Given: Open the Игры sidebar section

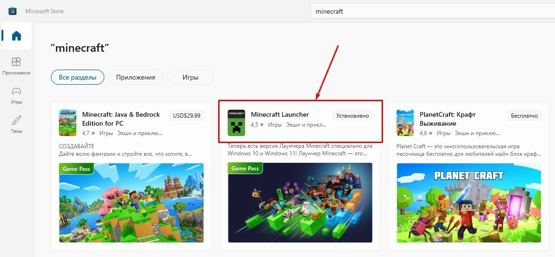Looking at the screenshot, I should point(16,95).
